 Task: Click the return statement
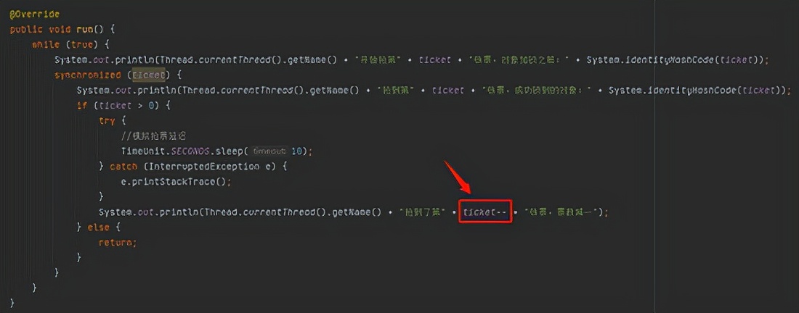[118, 243]
